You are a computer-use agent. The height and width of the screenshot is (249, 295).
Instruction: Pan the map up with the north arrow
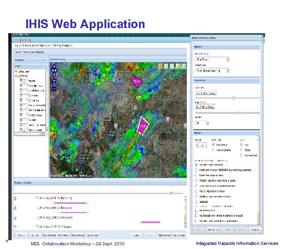[x=54, y=66]
